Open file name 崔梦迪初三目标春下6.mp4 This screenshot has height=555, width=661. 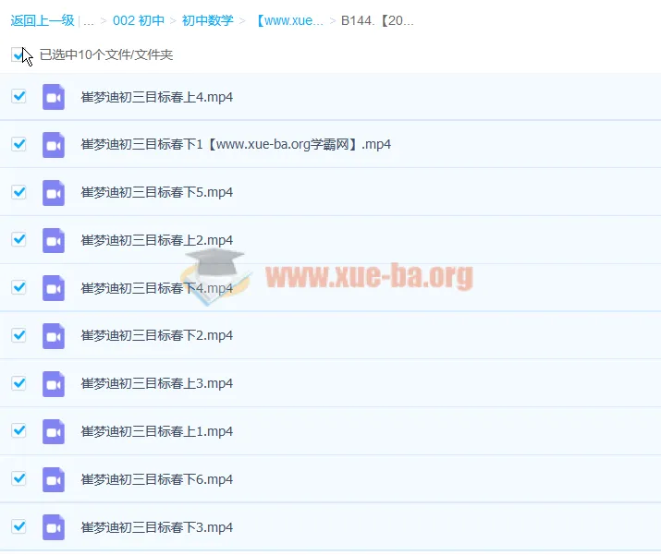[x=157, y=479]
